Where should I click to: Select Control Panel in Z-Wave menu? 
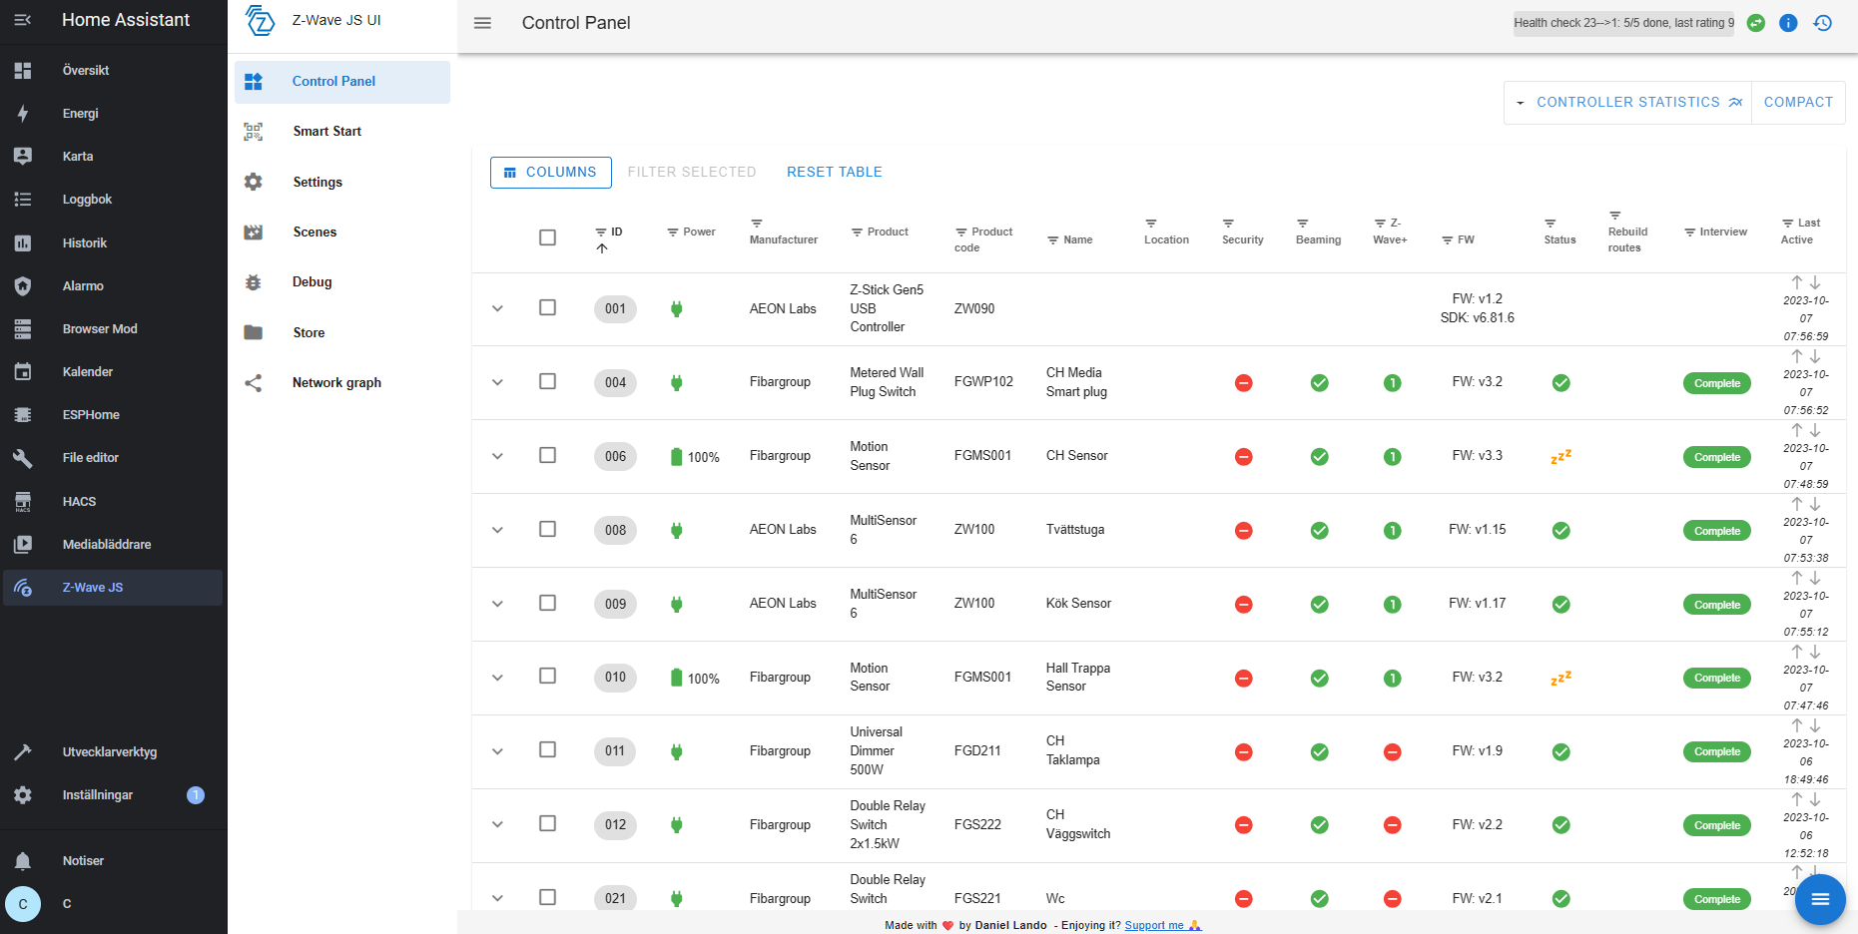pyautogui.click(x=342, y=82)
